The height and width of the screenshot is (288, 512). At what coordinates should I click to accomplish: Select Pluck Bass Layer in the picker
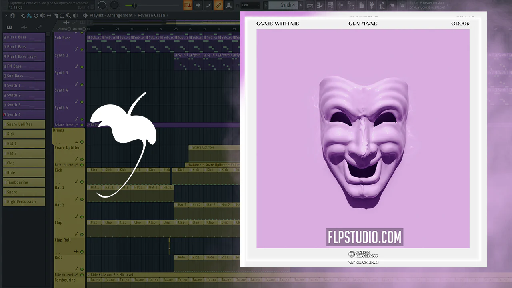(x=24, y=56)
